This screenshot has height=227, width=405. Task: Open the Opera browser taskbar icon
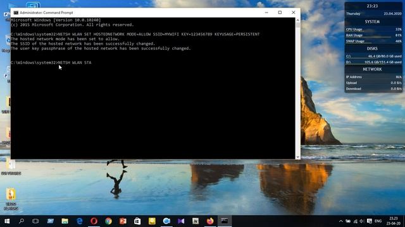pyautogui.click(x=94, y=221)
